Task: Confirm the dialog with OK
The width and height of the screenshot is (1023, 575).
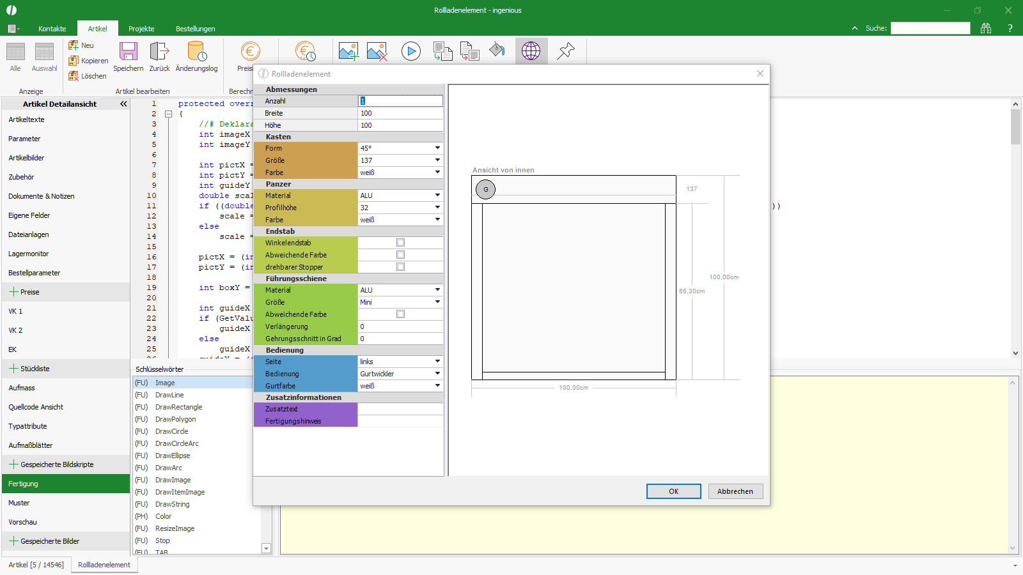Action: pos(673,491)
